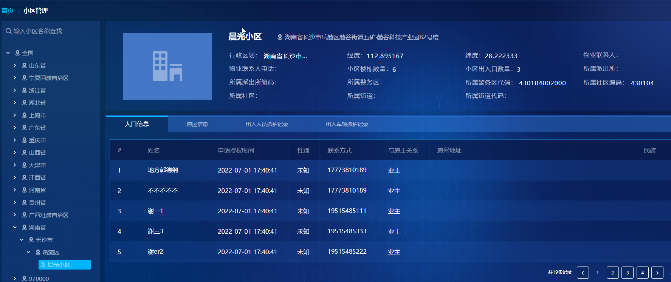The width and height of the screenshot is (671, 282).
Task: Click the building icon beside 晨光小区 tree item
Action: 43,265
